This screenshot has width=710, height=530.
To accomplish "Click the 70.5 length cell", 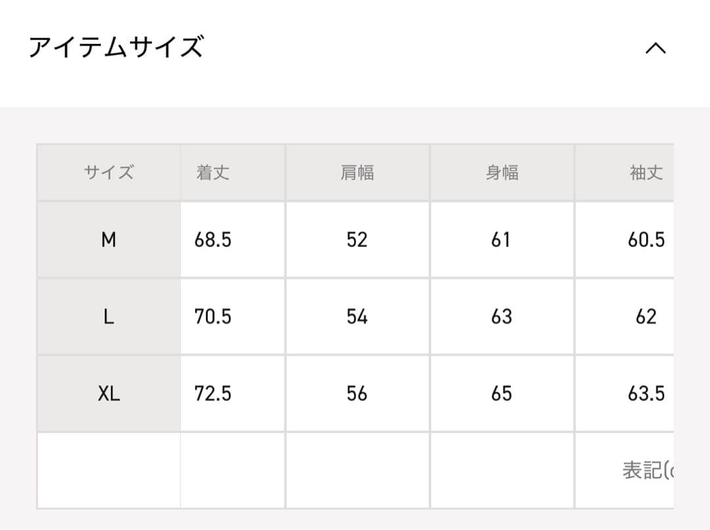I will (x=213, y=317).
